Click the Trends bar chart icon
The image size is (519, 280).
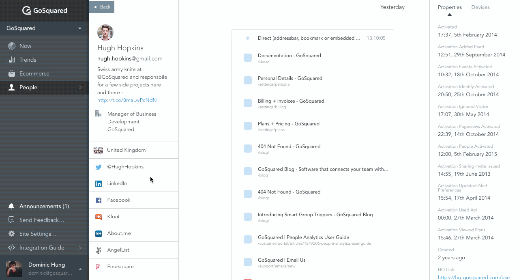[x=12, y=60]
